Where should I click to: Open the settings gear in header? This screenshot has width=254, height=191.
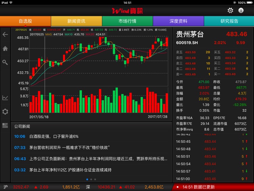click(x=230, y=11)
